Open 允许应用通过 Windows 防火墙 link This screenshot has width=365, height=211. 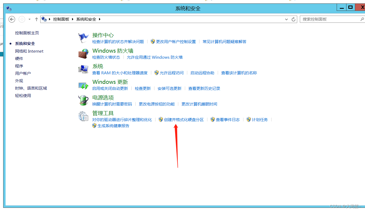155,57
